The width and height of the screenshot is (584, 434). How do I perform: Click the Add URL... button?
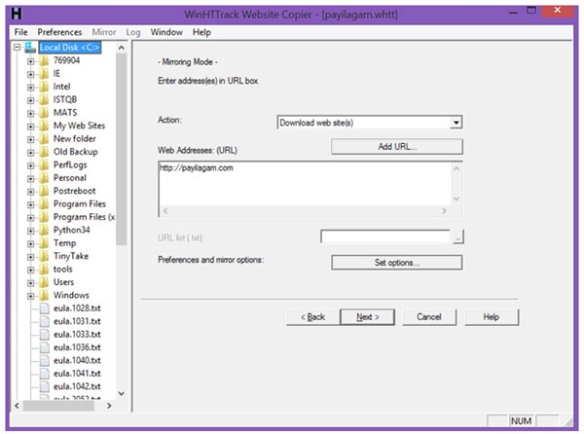click(x=397, y=147)
